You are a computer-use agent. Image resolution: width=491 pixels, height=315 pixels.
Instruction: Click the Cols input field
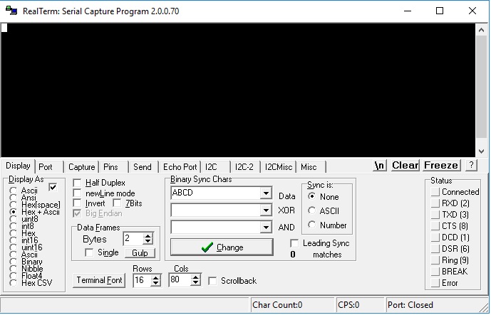tap(180, 279)
